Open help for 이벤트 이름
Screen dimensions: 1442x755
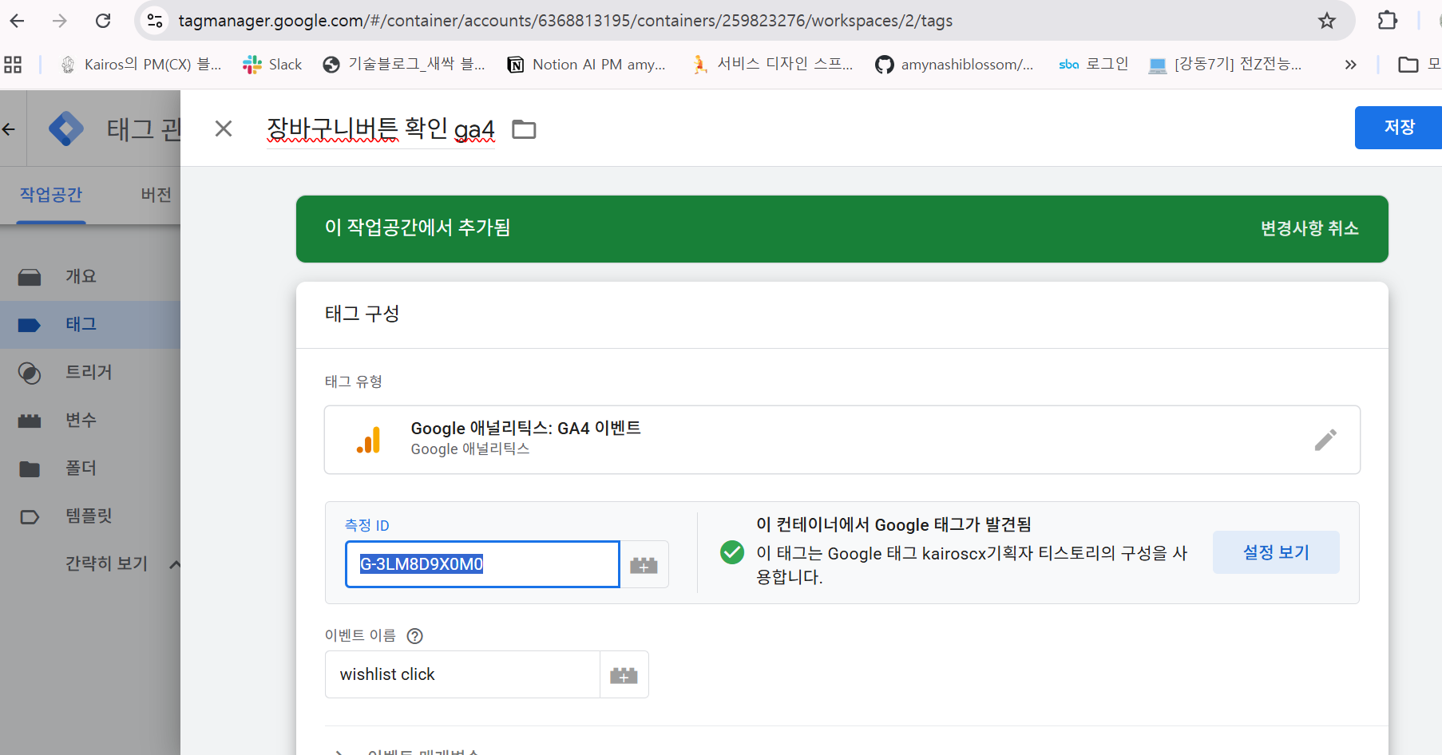coord(414,636)
